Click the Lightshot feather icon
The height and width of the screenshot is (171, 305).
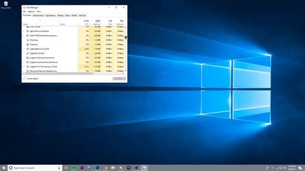click(28, 53)
